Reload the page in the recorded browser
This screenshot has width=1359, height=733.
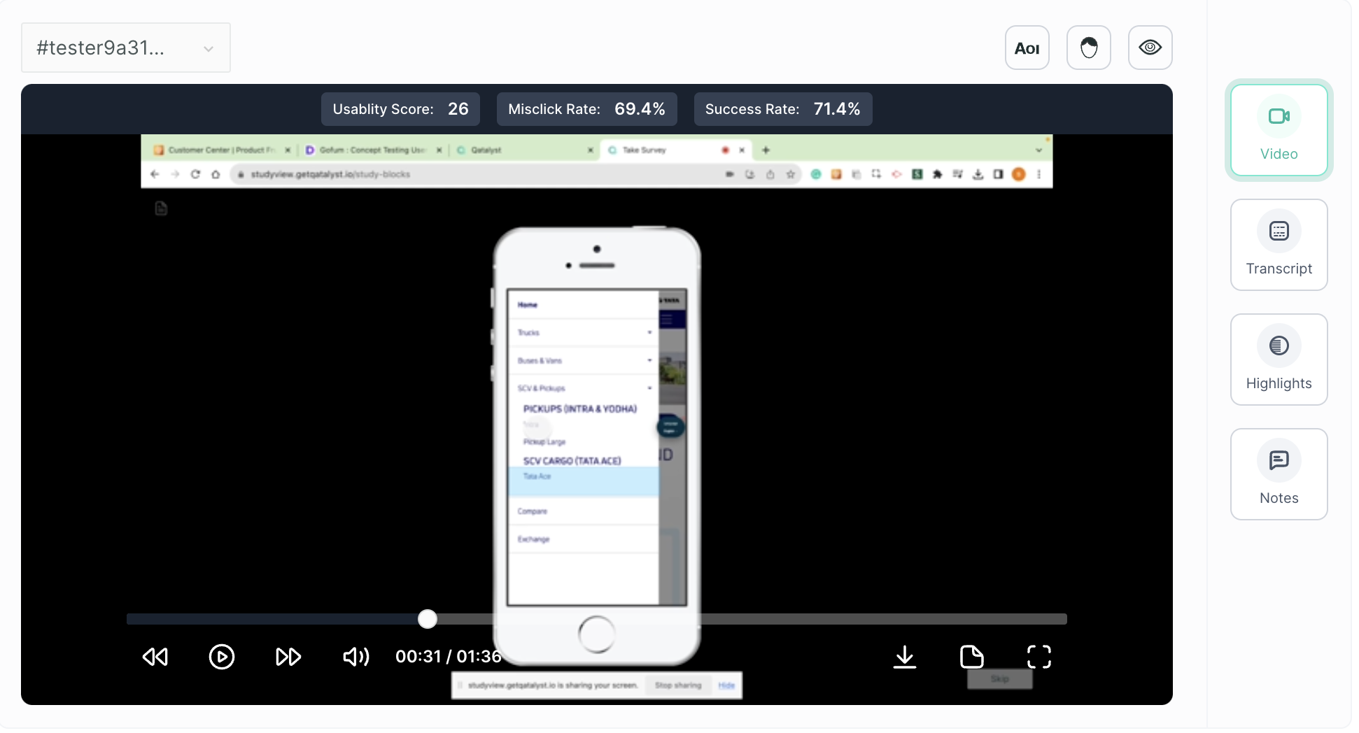pyautogui.click(x=195, y=174)
